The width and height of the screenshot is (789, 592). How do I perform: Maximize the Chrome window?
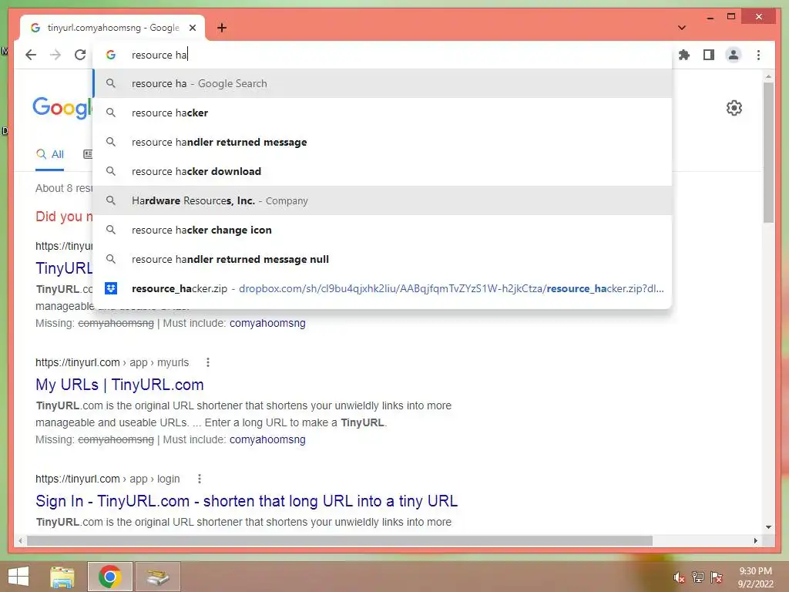pos(731,17)
